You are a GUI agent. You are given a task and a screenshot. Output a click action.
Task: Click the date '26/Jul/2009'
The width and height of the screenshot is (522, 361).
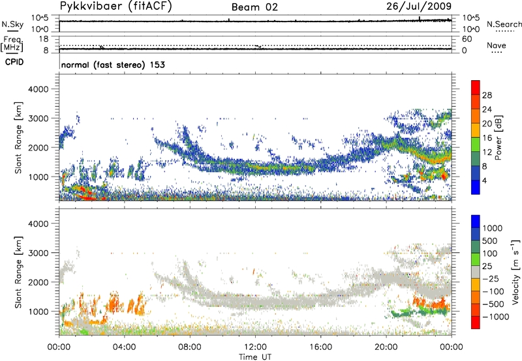[419, 6]
